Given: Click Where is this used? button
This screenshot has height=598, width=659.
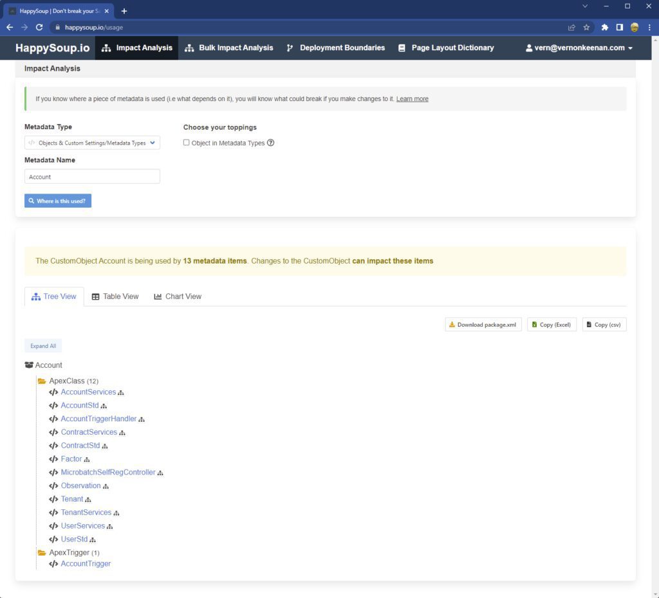Looking at the screenshot, I should tap(58, 201).
